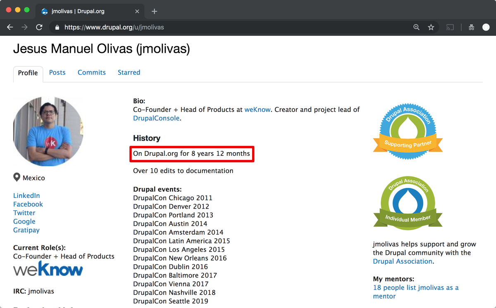The image size is (496, 308).
Task: Open the DrupalConsole link
Action: (x=156, y=118)
